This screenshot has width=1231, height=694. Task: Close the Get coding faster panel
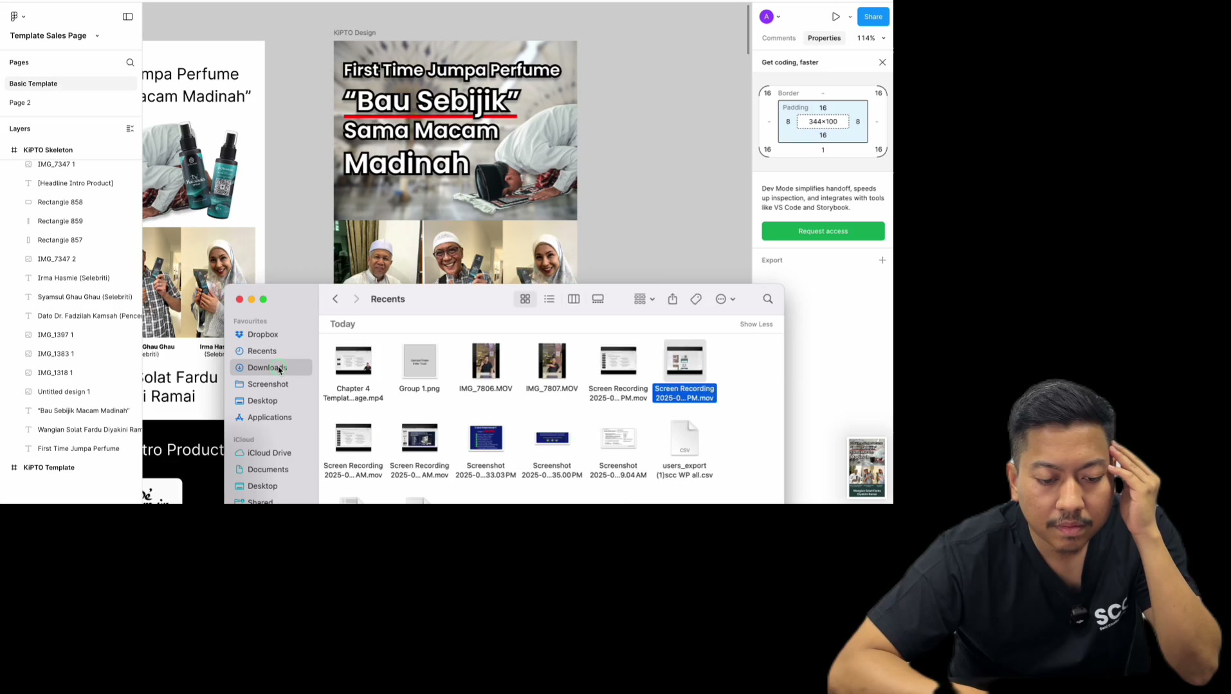point(882,62)
